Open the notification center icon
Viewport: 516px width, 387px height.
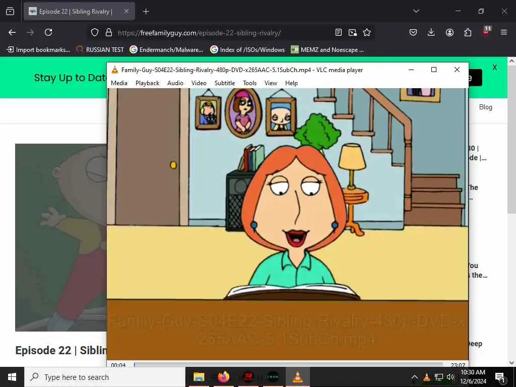tap(500, 377)
